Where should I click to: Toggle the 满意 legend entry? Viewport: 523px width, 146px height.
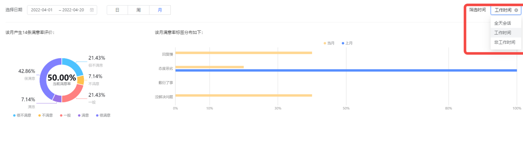tap(83, 116)
